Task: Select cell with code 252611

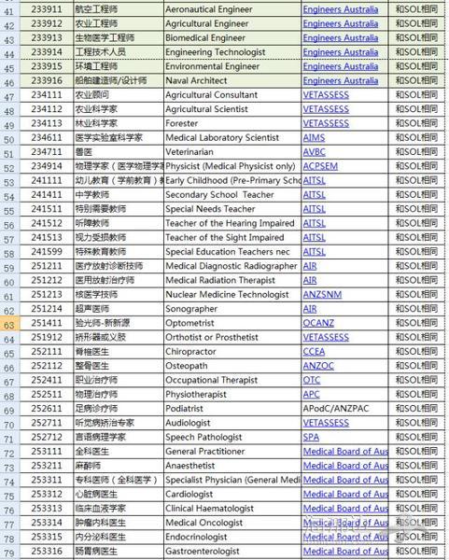Action: [x=47, y=409]
